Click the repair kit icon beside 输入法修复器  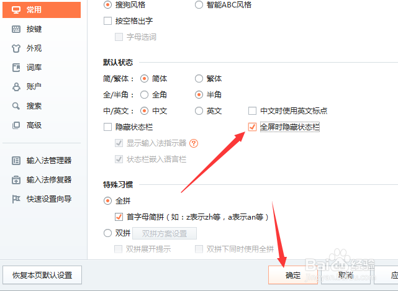(16, 180)
